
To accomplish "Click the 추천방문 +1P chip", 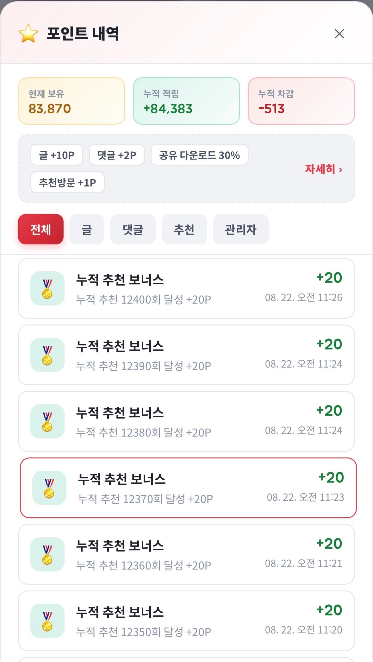I will pos(67,182).
